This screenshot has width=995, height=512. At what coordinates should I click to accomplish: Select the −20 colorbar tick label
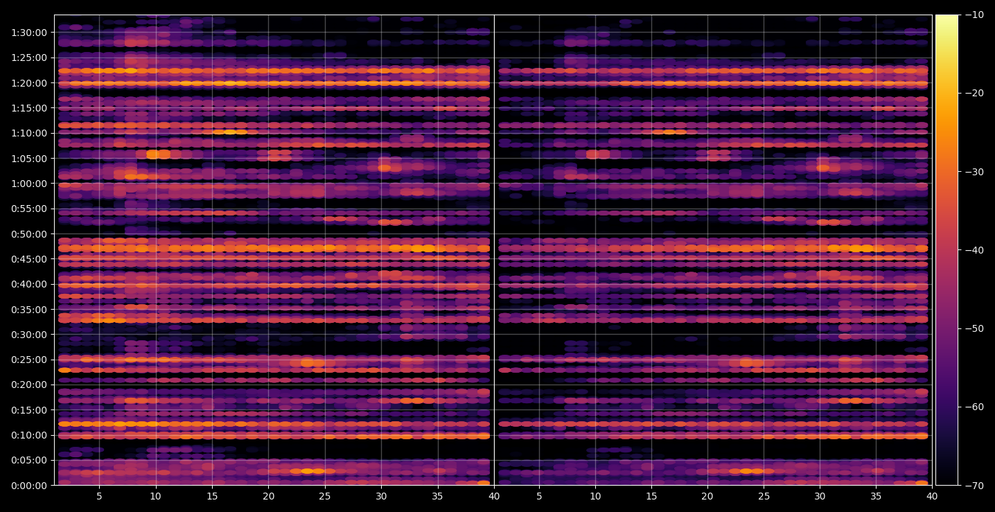pyautogui.click(x=974, y=93)
